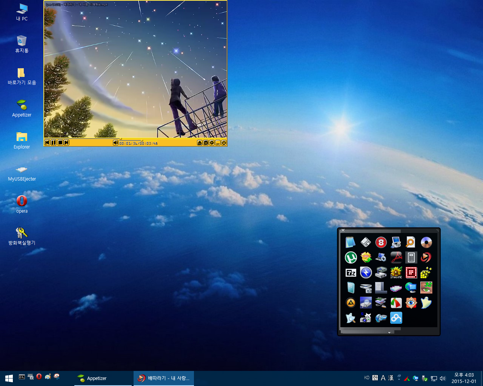
Task: Launch Notepad from Appetizer dock
Action: click(x=351, y=242)
